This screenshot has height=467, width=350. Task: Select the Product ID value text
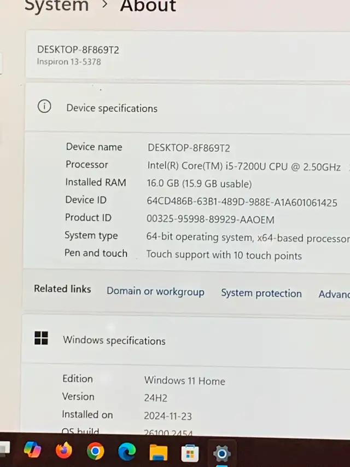(211, 220)
